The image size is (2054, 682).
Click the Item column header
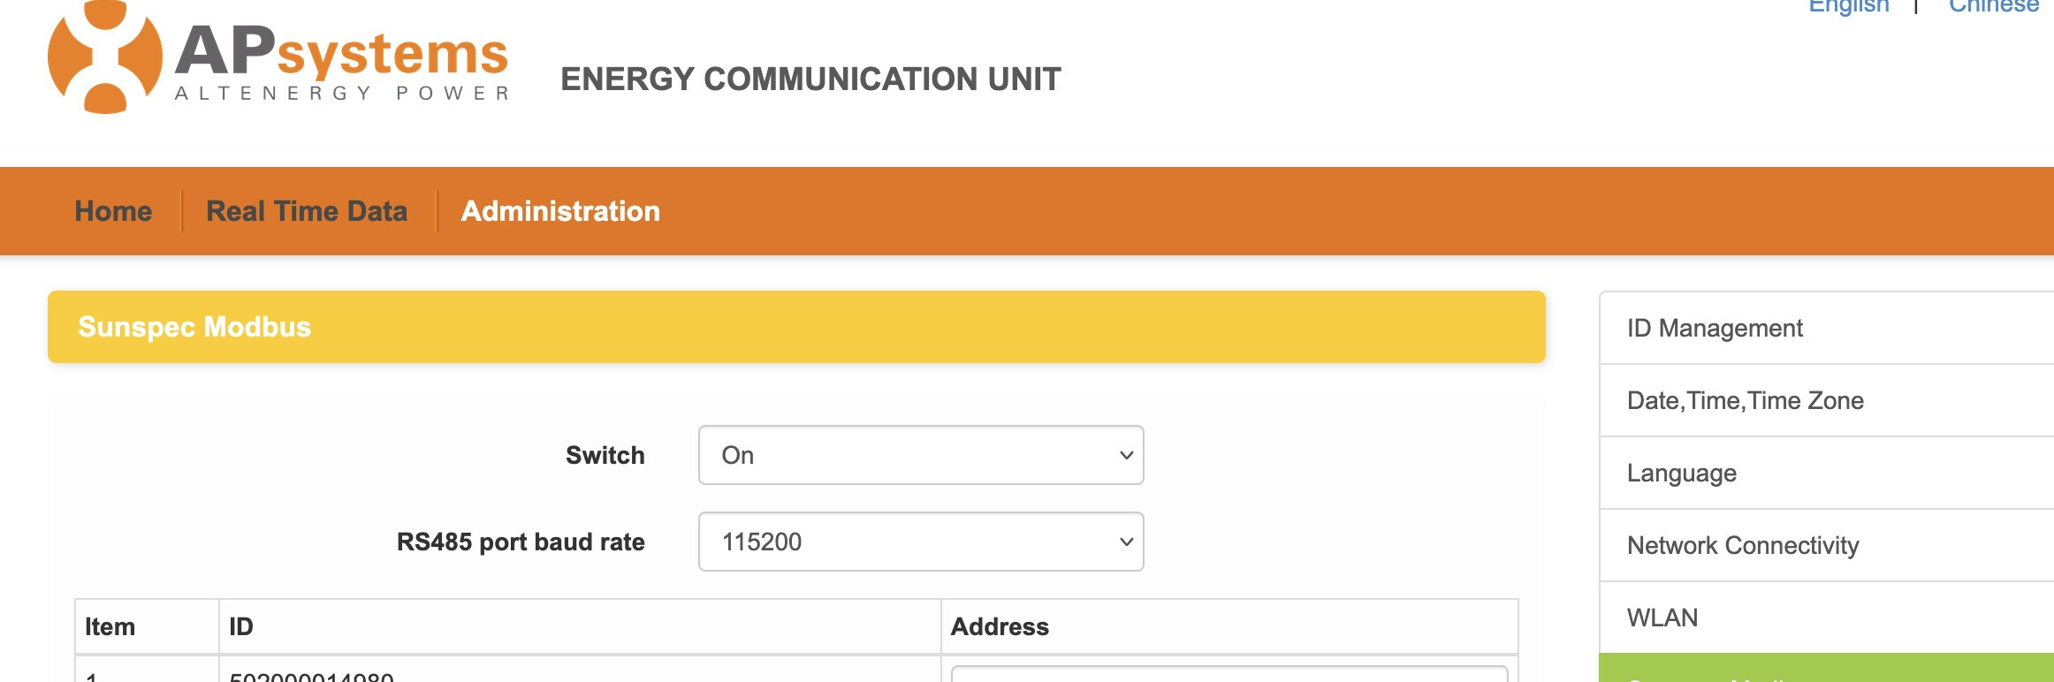click(x=110, y=626)
